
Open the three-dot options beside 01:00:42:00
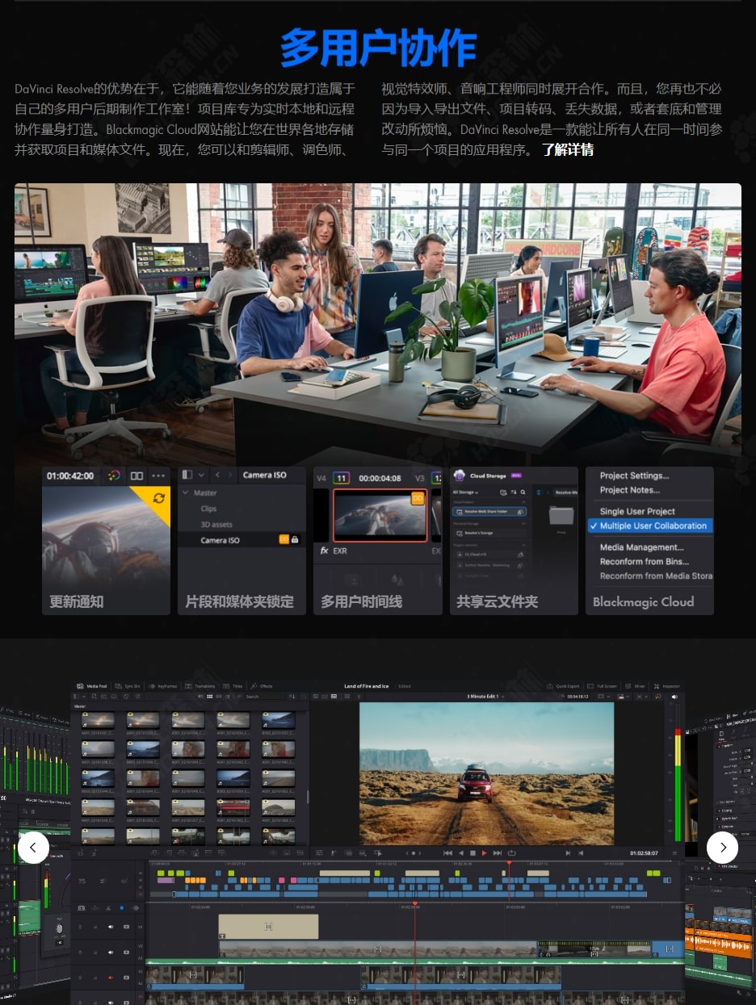(158, 475)
